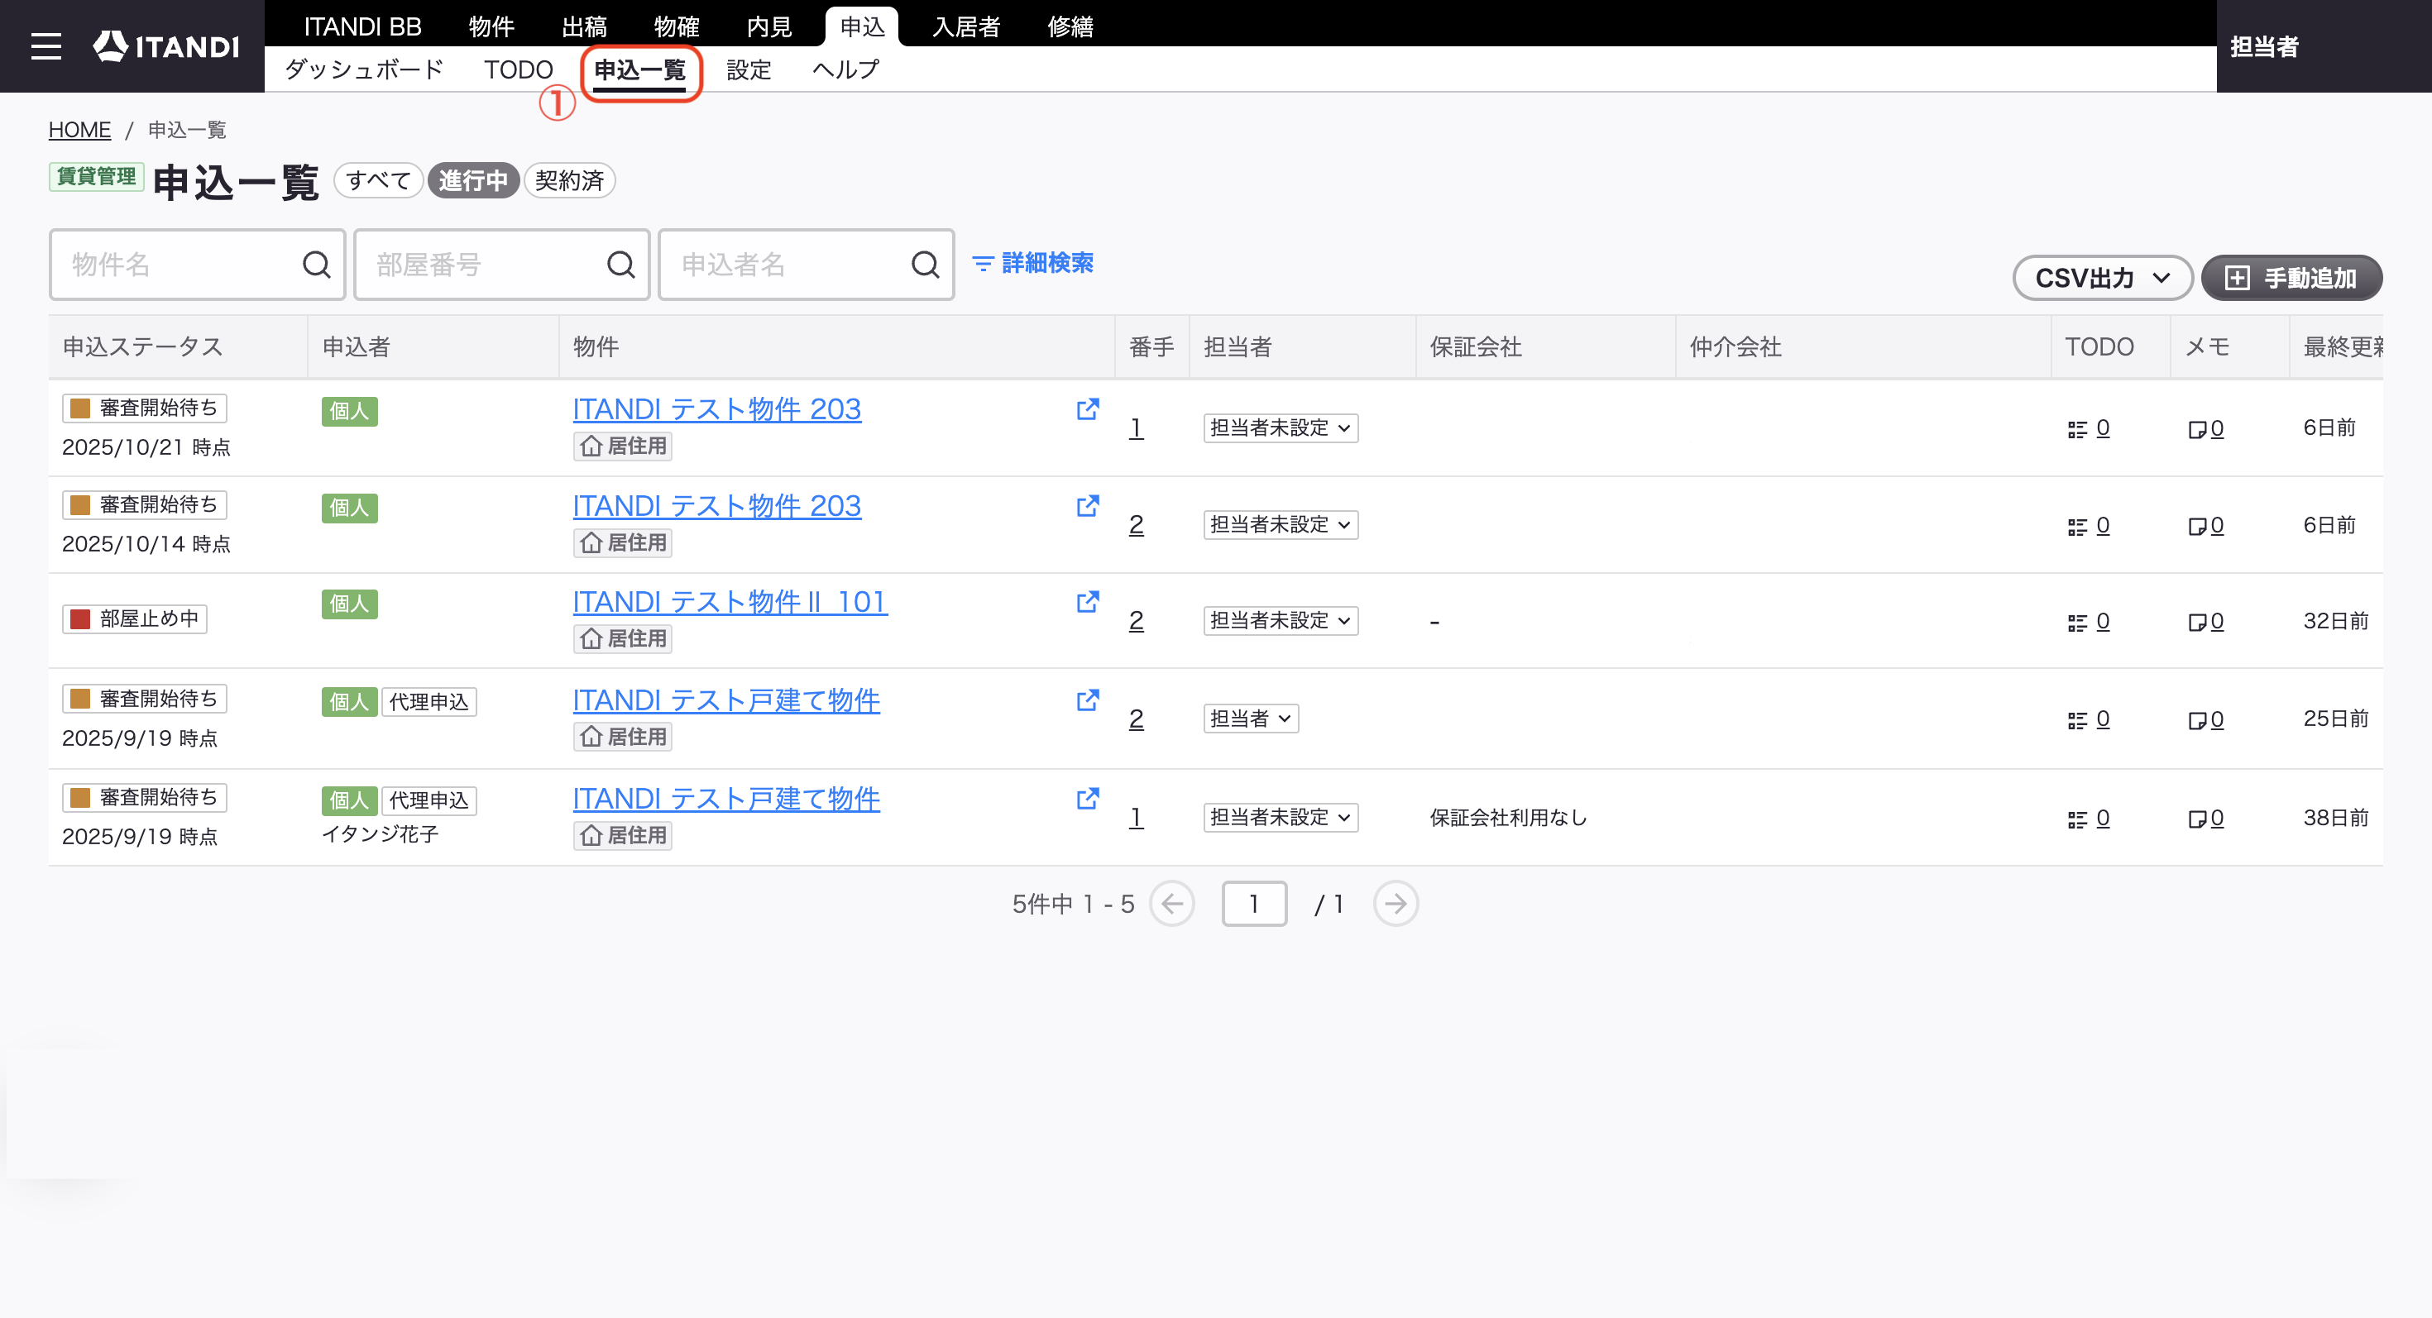This screenshot has height=1318, width=2432.
Task: Select the 契約済 filter pill
Action: tap(569, 180)
